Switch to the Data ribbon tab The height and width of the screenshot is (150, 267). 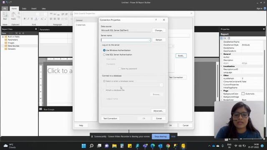[24, 8]
